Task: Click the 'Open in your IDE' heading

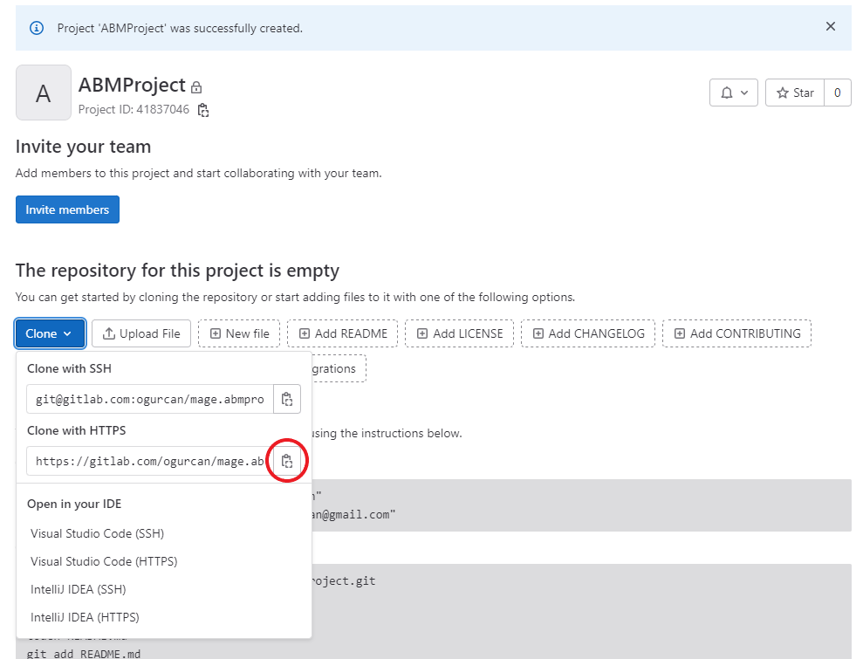Action: tap(74, 505)
